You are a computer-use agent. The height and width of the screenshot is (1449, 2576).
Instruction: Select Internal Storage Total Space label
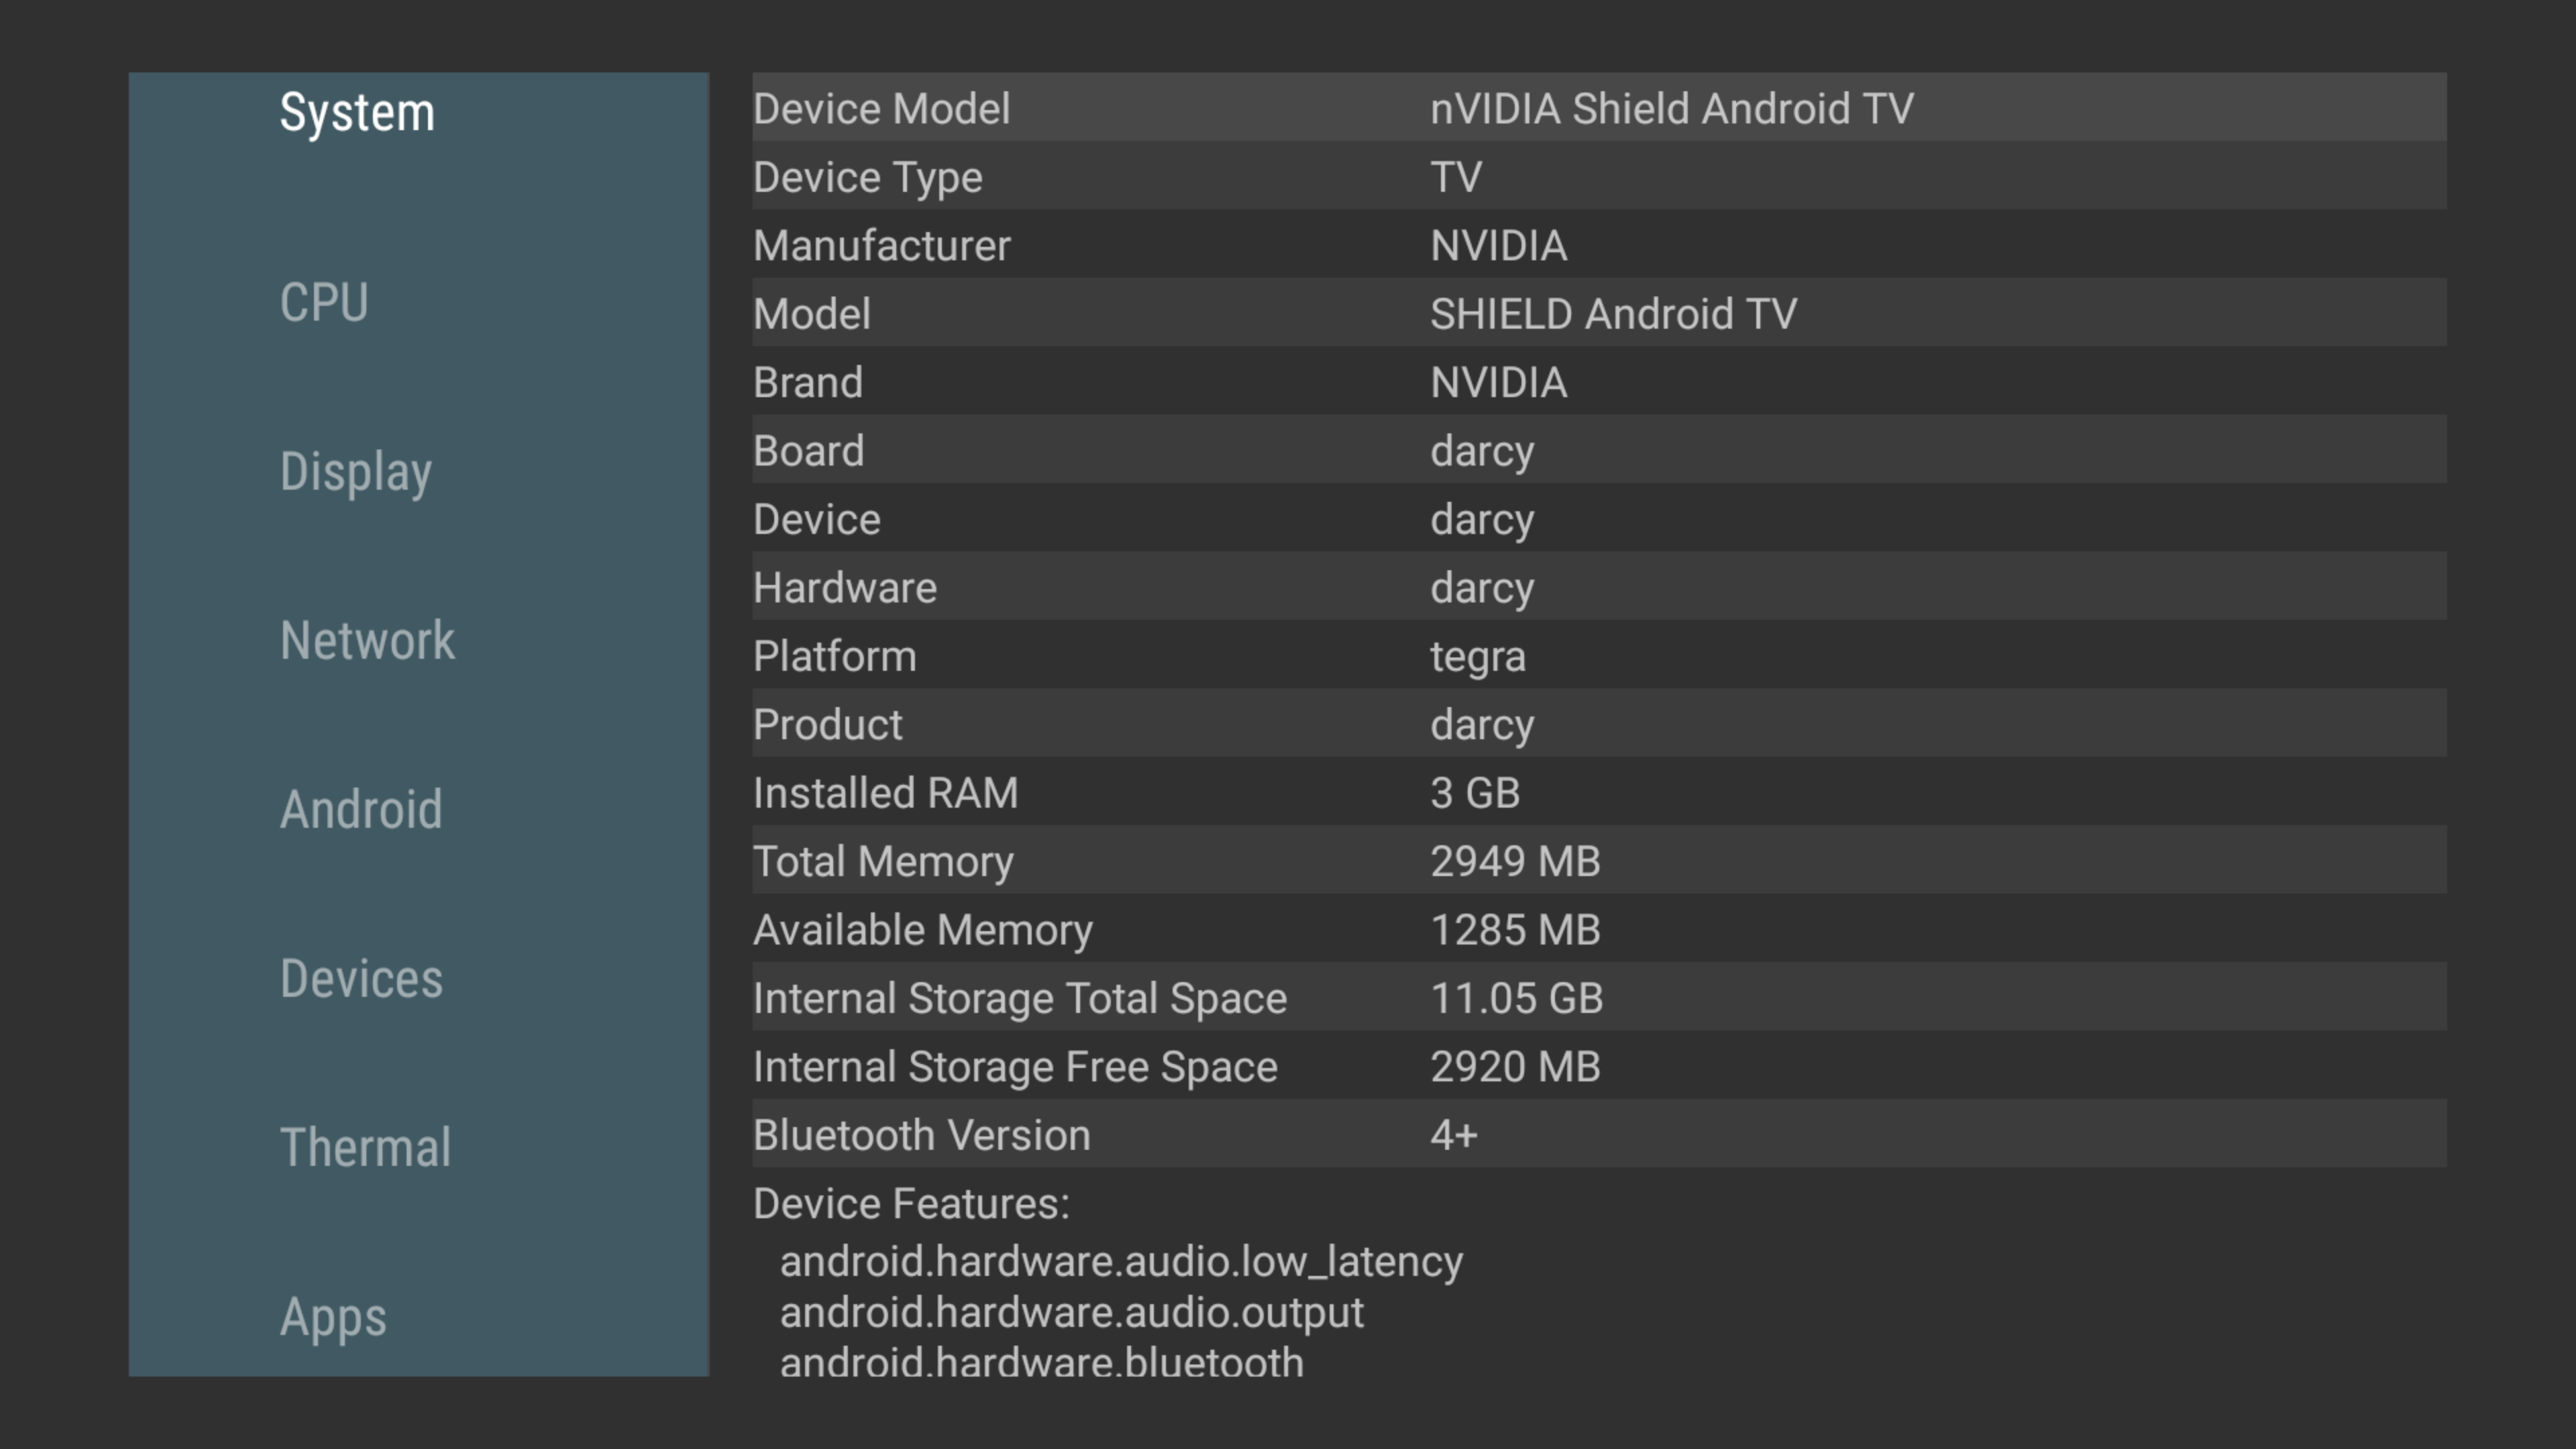point(1019,999)
